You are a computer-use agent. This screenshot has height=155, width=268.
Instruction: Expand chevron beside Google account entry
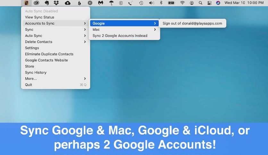(155, 23)
